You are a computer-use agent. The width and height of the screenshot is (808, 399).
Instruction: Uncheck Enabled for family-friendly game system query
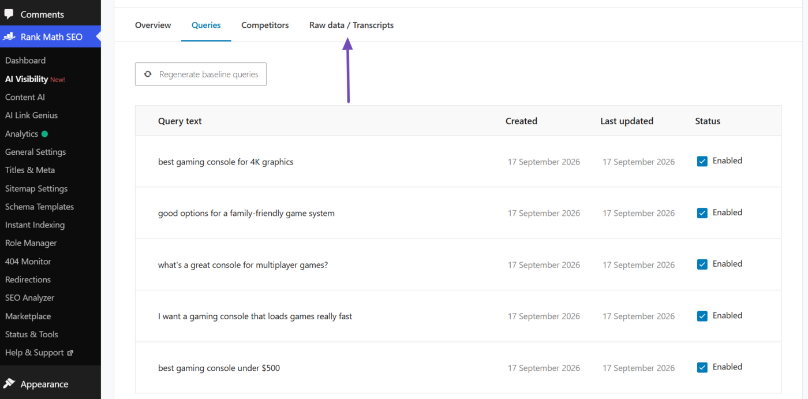702,212
